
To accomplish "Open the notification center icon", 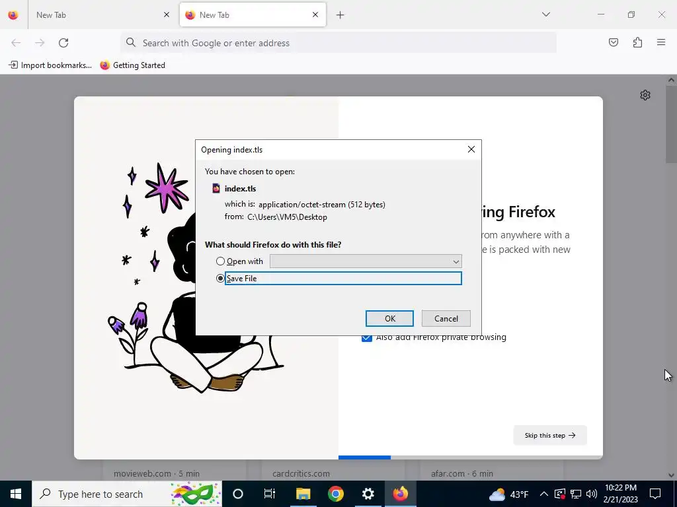I will 655,494.
